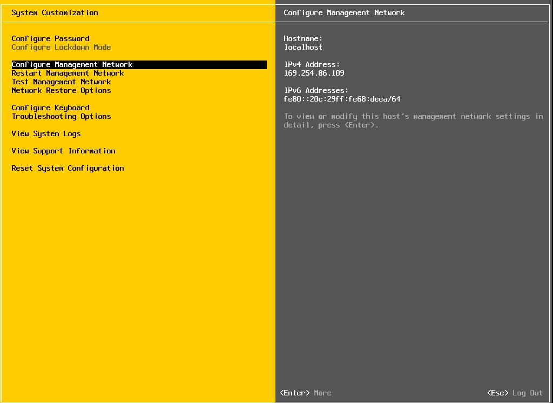Select View System Logs option
The width and height of the screenshot is (553, 403).
click(46, 133)
